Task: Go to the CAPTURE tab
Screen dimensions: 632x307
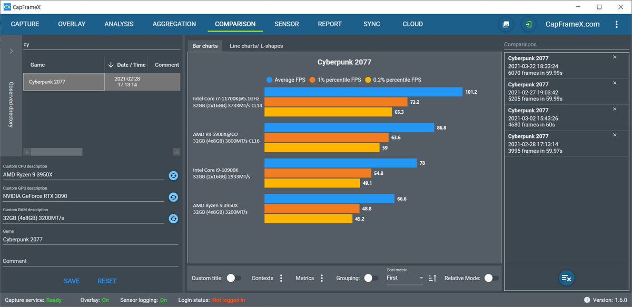Action: pos(25,24)
